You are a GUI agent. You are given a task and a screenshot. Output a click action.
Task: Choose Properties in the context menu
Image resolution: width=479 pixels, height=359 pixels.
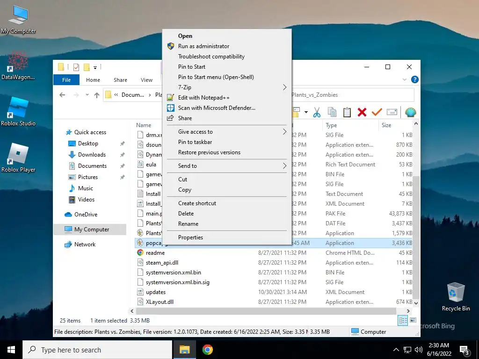[190, 237]
